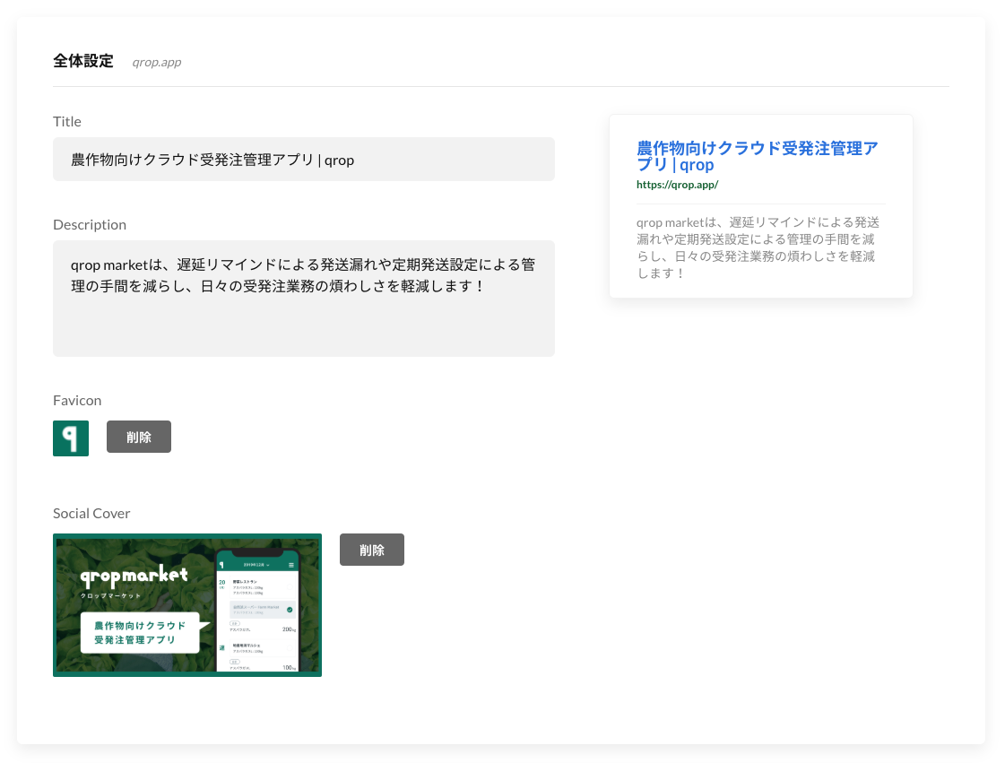The image size is (1005, 763).
Task: Click the https://qrop.app/ preview URL
Action: (677, 185)
